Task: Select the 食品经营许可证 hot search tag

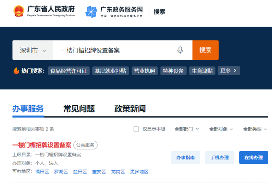Action: 69,71
